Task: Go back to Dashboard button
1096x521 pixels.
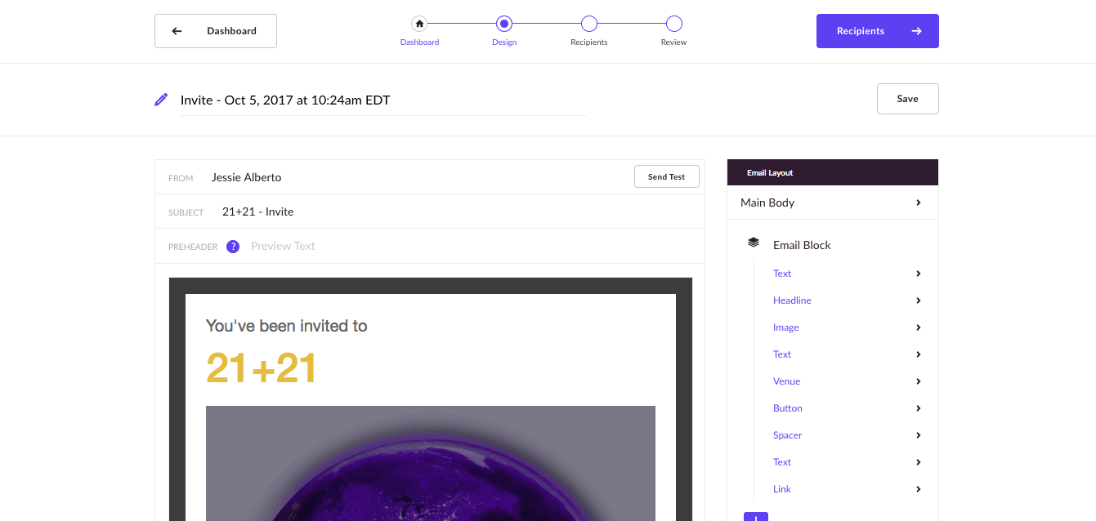Action: click(216, 31)
